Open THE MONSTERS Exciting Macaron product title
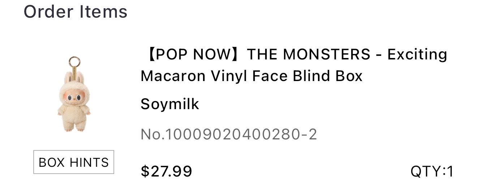The image size is (477, 192). (294, 65)
